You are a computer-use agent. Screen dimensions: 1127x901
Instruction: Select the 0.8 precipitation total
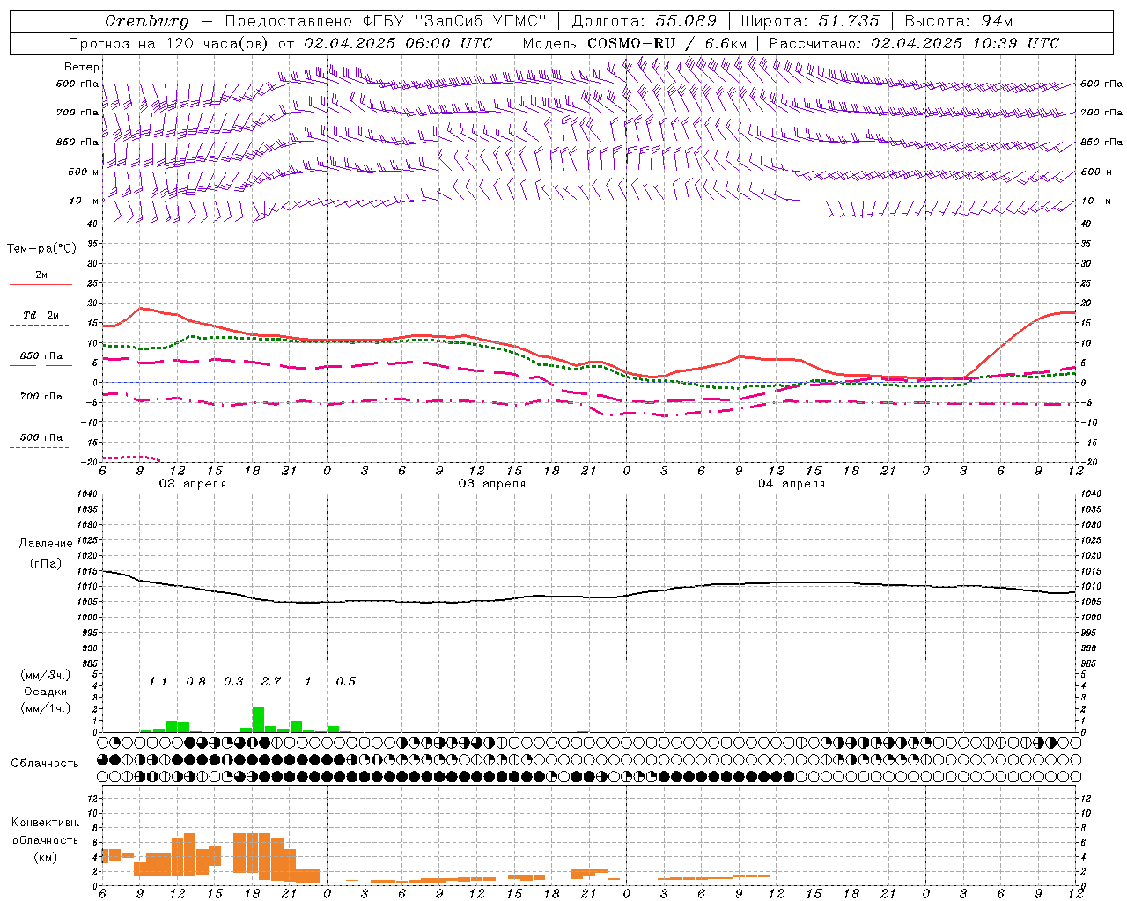195,681
